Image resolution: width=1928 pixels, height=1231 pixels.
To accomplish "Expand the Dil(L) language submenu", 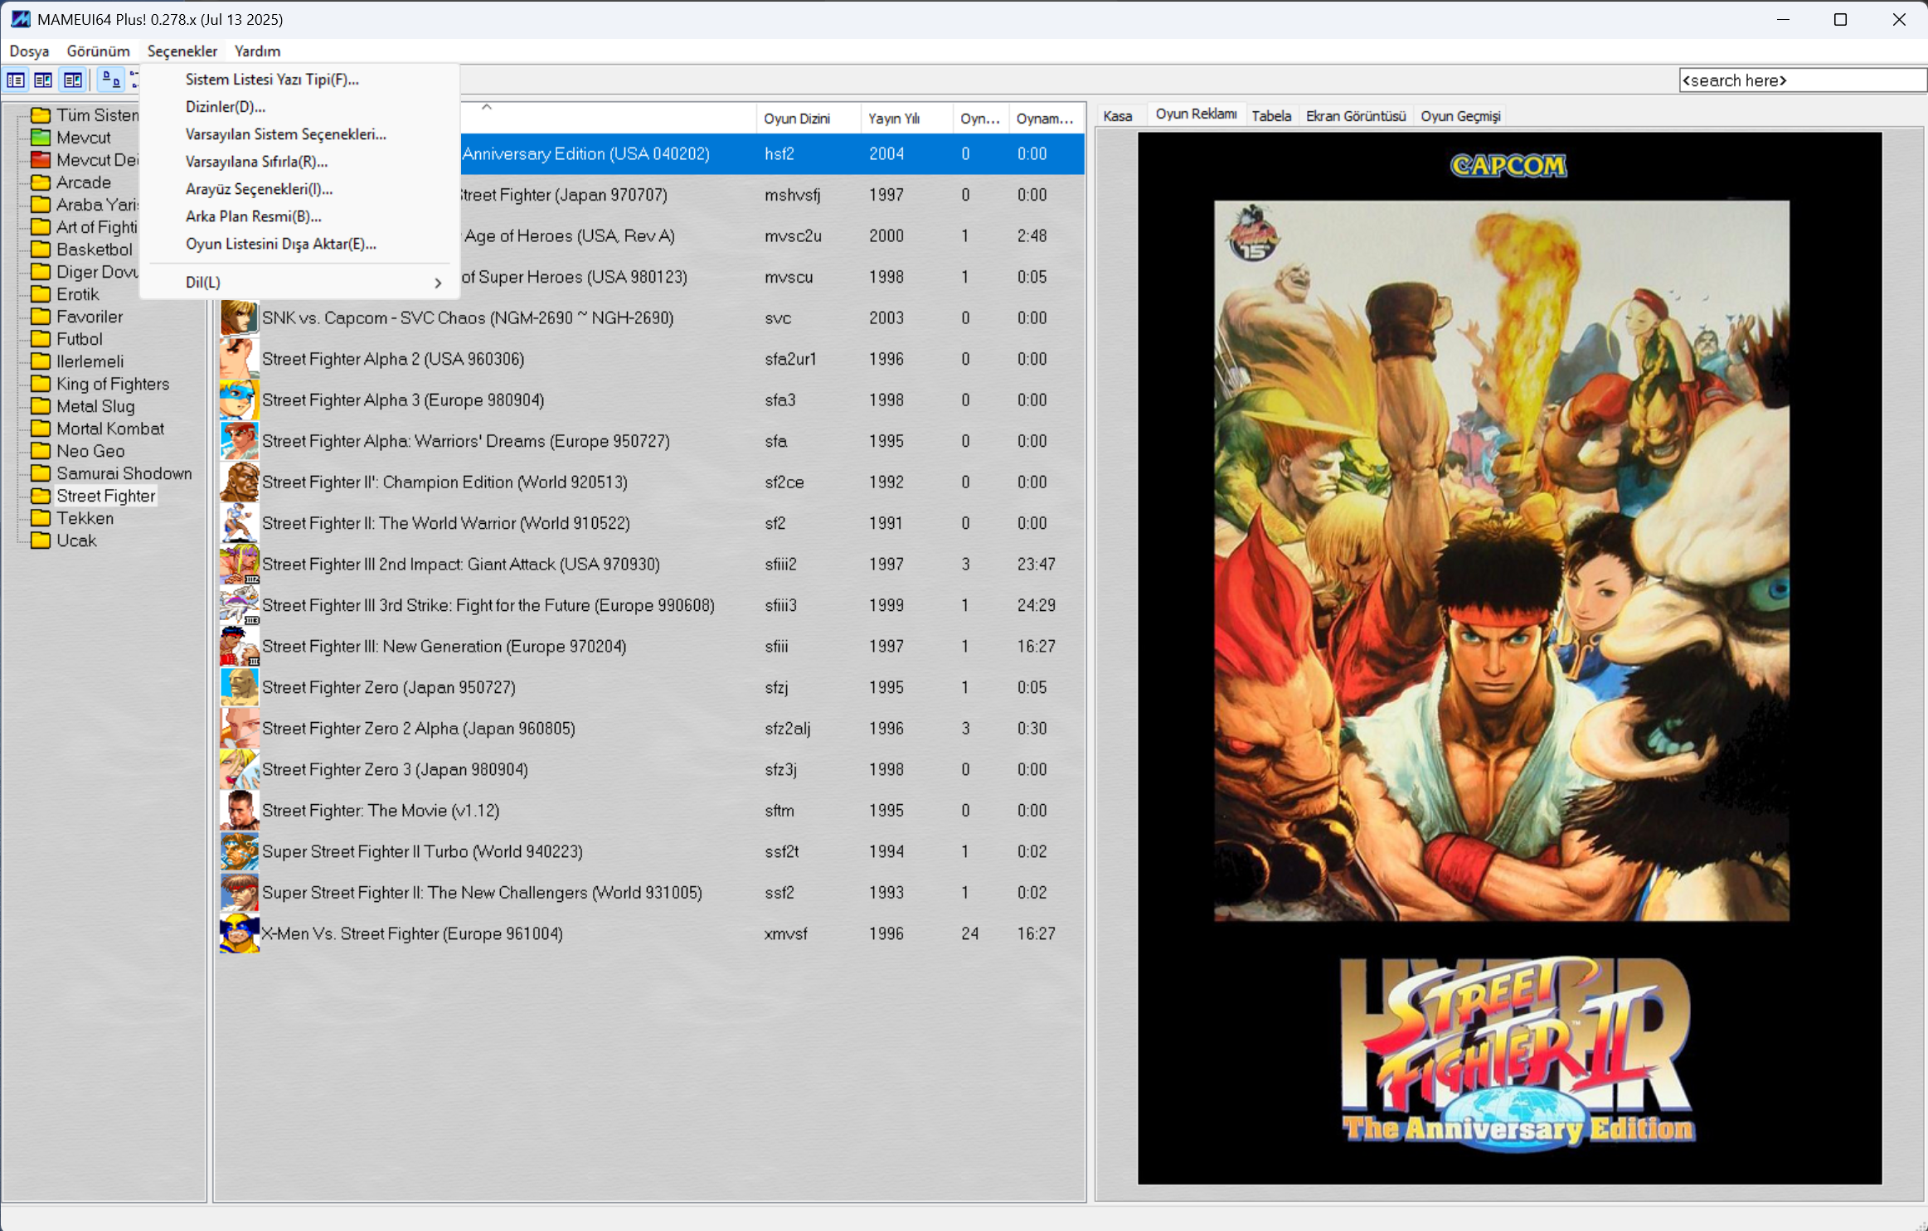I will 300,283.
